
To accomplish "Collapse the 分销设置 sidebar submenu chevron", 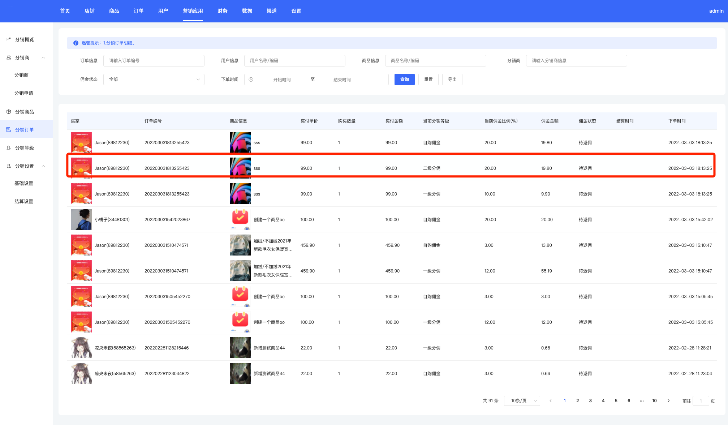I will pos(43,166).
